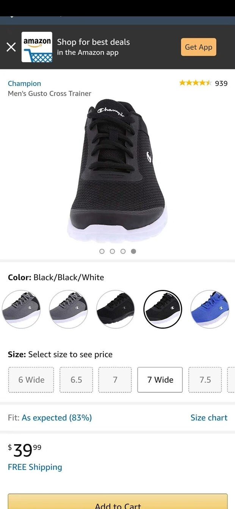The image size is (235, 509).
Task: Select size 6 Wide
Action: click(x=31, y=380)
